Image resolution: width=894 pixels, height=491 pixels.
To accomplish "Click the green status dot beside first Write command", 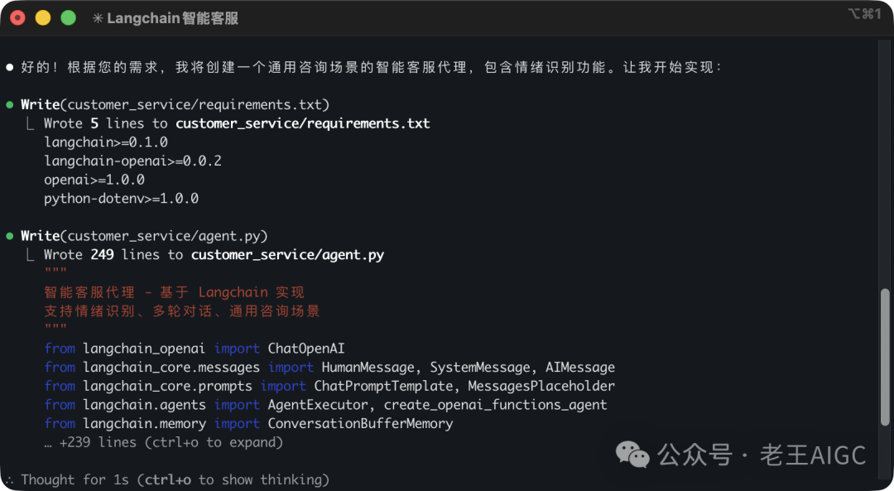I will [10, 104].
